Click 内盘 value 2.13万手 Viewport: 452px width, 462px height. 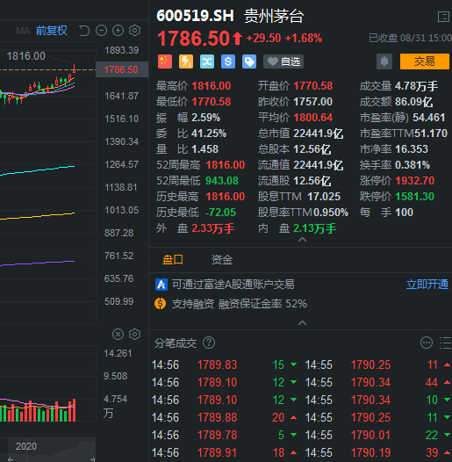tap(315, 228)
